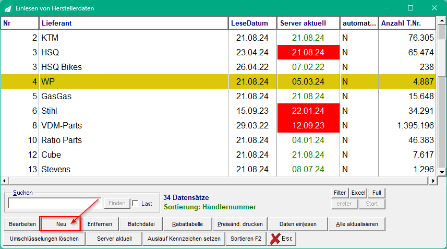Click the 23.04.24 LeseDatum cell
This screenshot has height=249, width=447.
252,53
